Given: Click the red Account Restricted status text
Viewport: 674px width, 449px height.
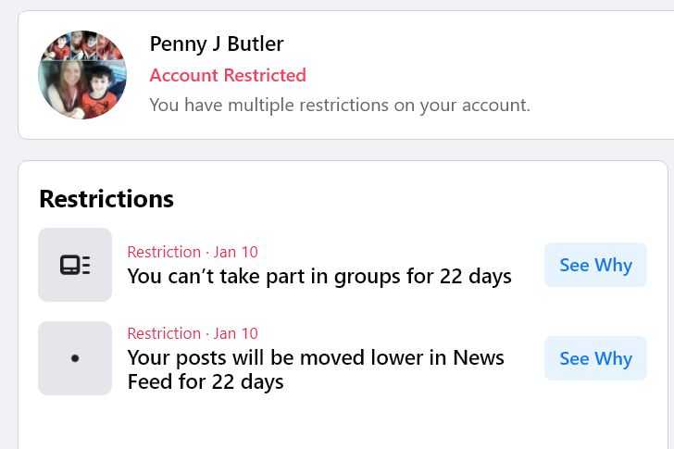Looking at the screenshot, I should pyautogui.click(x=228, y=75).
